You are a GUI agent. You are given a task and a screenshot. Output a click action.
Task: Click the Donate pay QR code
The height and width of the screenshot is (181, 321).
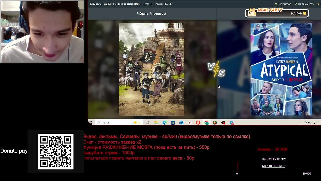tap(56, 151)
